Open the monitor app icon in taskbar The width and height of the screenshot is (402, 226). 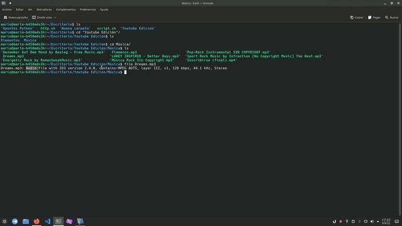tap(80, 222)
